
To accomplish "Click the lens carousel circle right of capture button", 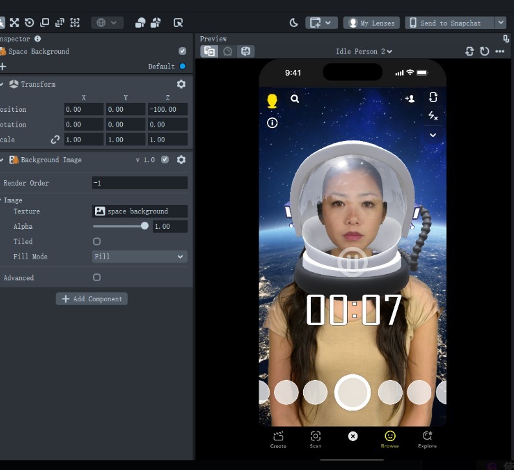I will 390,392.
